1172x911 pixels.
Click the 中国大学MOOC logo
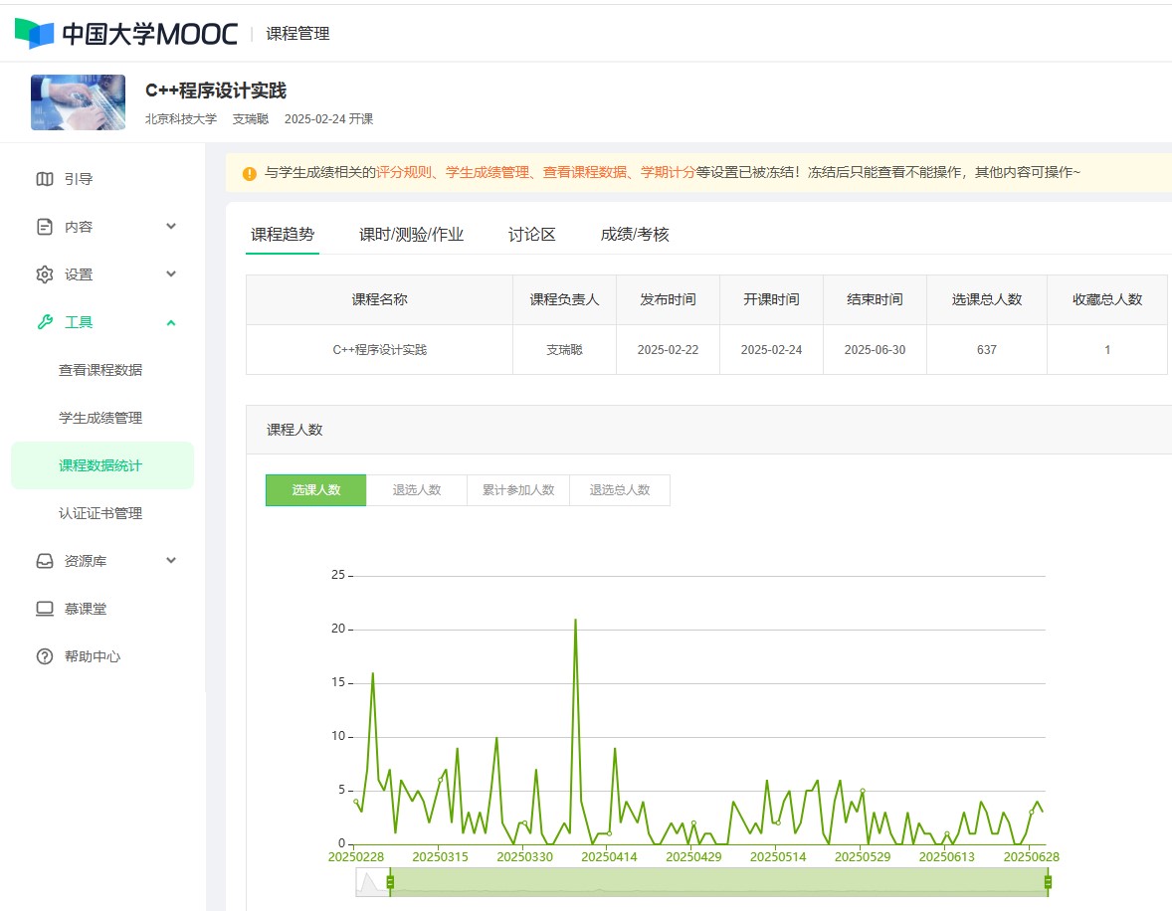[x=126, y=33]
